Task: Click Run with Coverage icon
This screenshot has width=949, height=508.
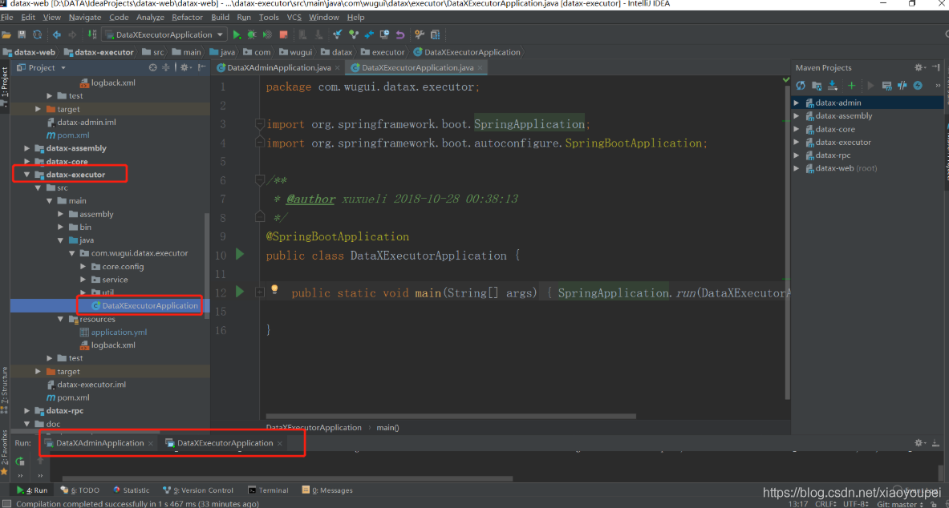Action: (267, 35)
